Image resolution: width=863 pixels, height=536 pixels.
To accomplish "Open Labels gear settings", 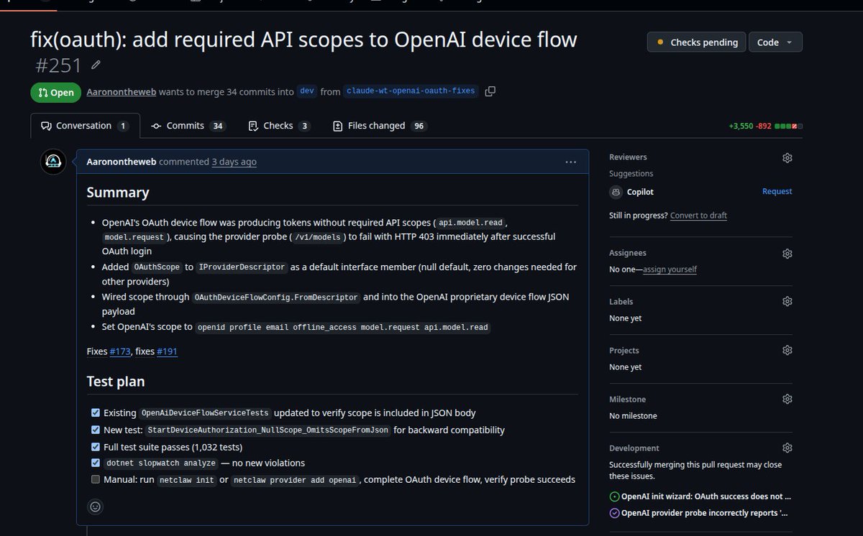I will [787, 302].
